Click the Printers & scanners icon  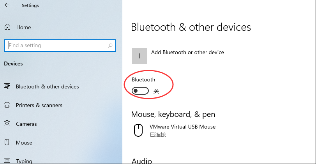click(x=7, y=105)
